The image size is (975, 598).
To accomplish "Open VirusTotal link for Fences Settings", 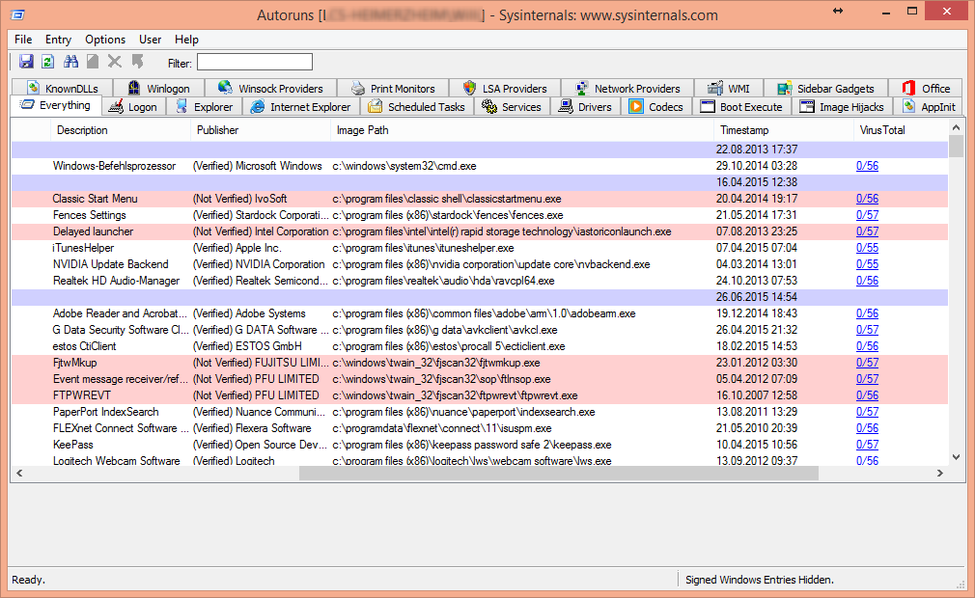I will (867, 215).
